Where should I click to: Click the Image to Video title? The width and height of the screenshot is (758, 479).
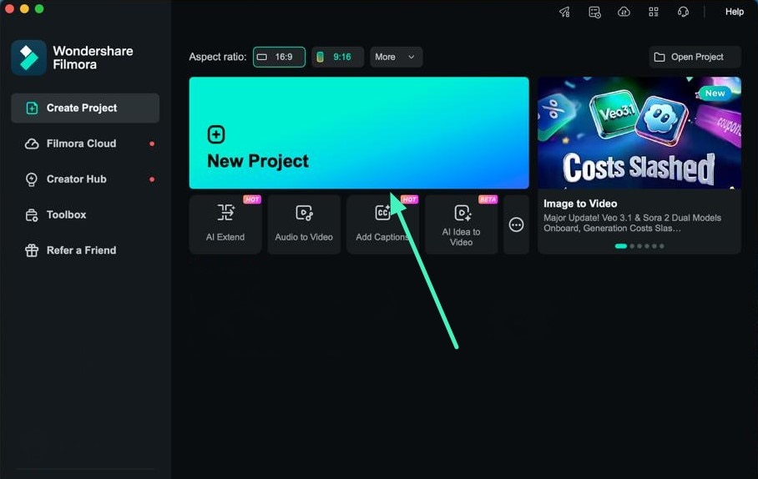[580, 204]
